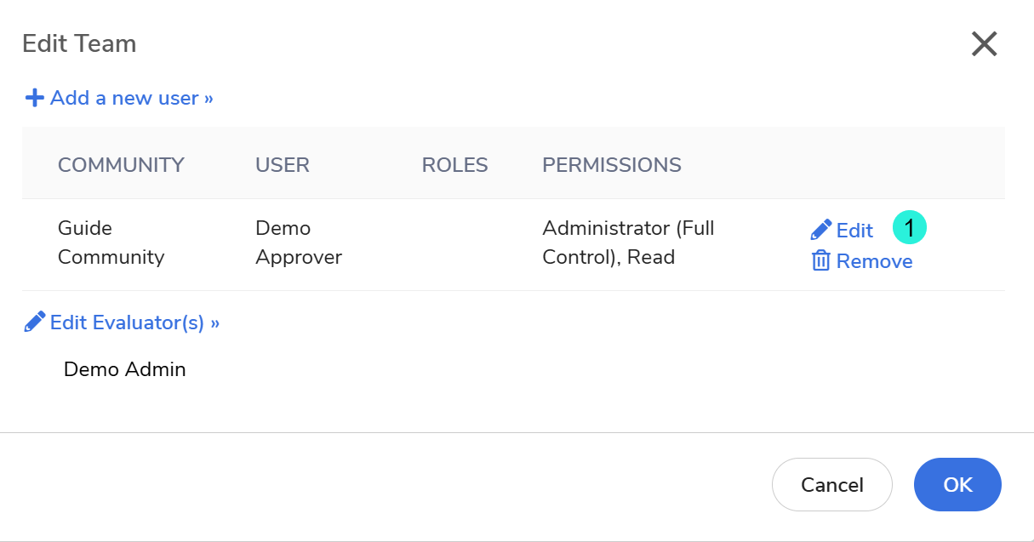Close the Edit Team dialog with X
The image size is (1034, 542).
[984, 44]
